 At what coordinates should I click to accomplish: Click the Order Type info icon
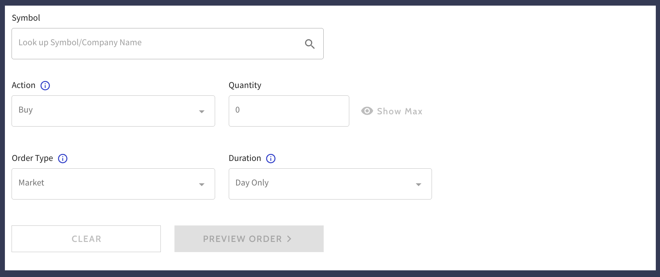tap(63, 158)
